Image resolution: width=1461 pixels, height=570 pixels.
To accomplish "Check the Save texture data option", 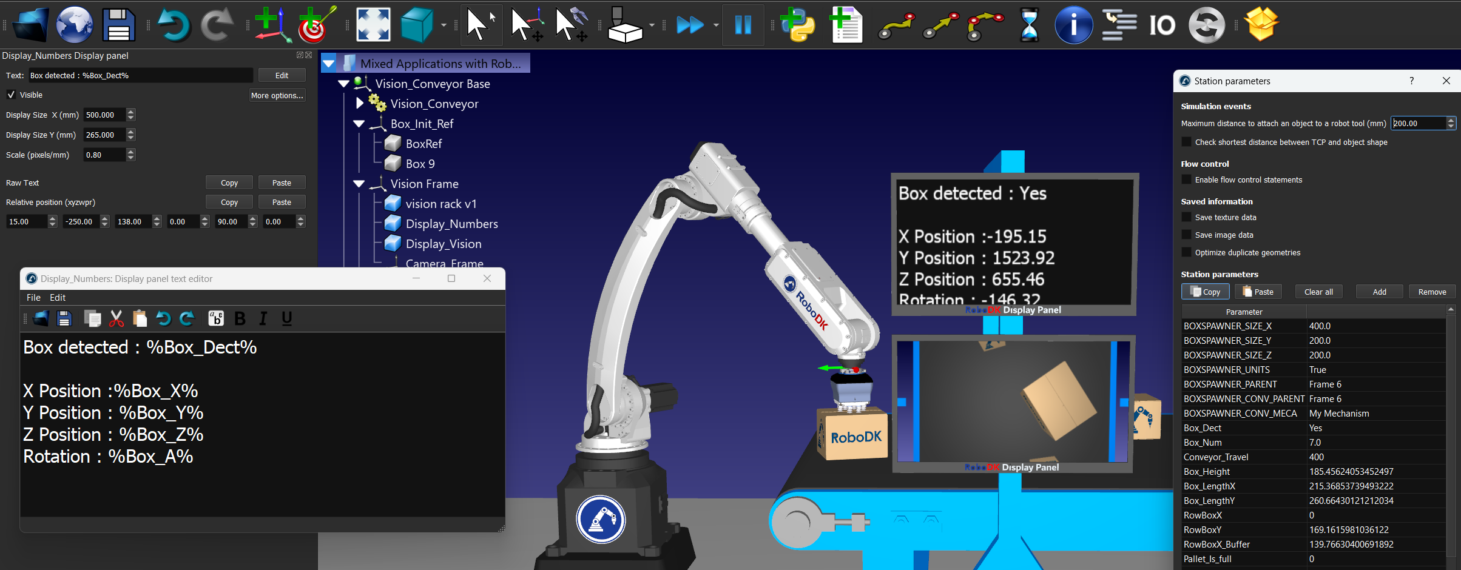I will [1187, 217].
